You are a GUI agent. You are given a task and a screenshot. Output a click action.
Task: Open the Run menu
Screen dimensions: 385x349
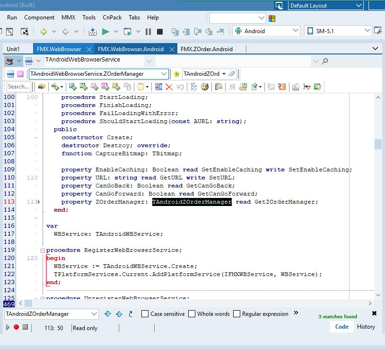(12, 18)
